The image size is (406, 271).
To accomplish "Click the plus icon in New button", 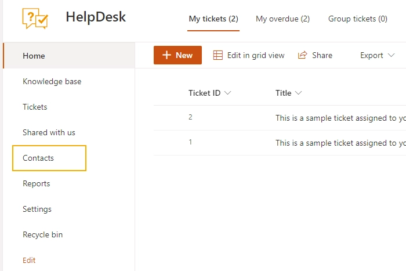I will (x=166, y=55).
